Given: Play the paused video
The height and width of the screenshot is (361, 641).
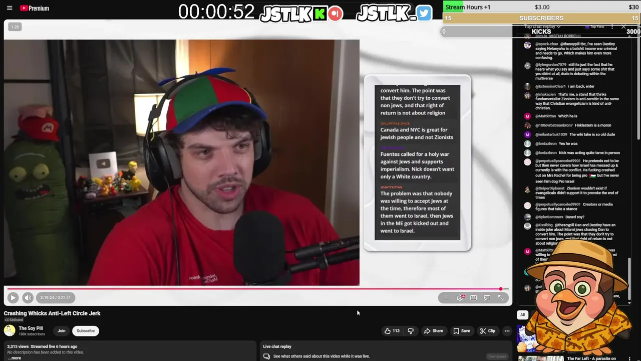Looking at the screenshot, I should click(13, 297).
